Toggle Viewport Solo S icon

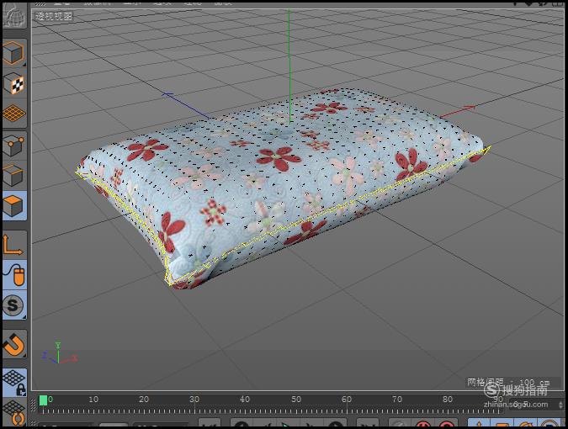14,305
